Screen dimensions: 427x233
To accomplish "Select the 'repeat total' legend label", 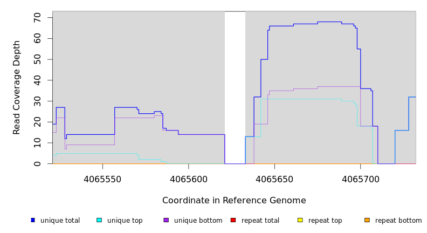I will [x=260, y=221].
